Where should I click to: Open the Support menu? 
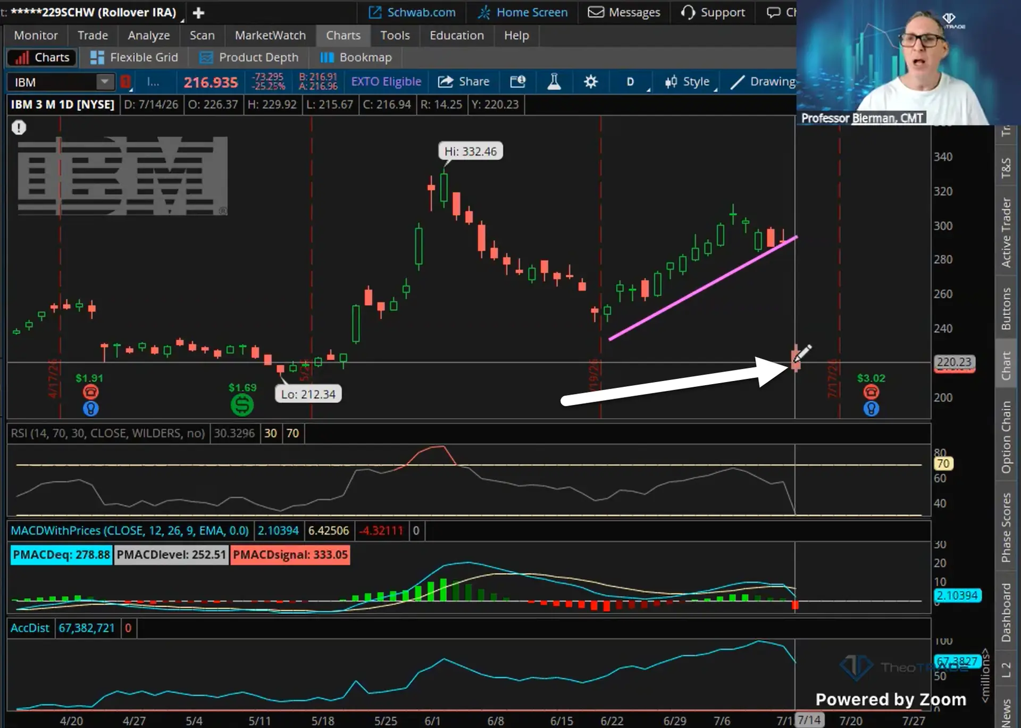[713, 12]
